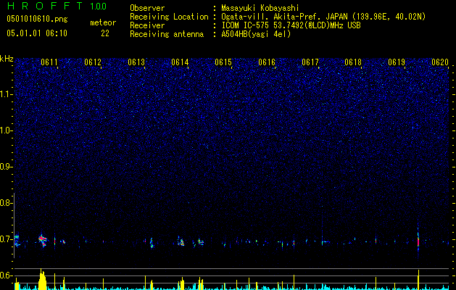Viewport: 456px width, 290px height.
Task: Click the large meteor echo just before 0611
Action: click(43, 241)
